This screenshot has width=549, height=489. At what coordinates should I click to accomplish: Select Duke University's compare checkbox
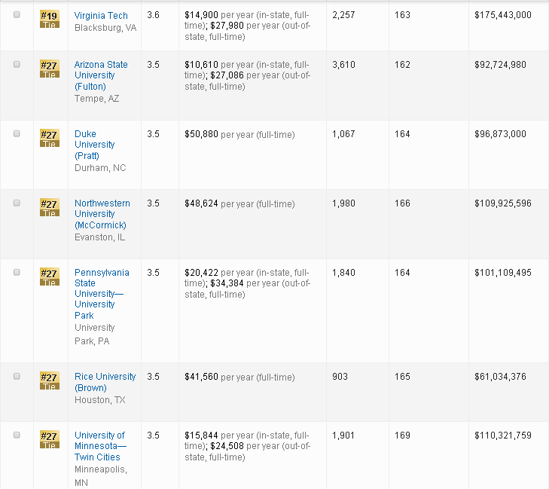pos(17,133)
